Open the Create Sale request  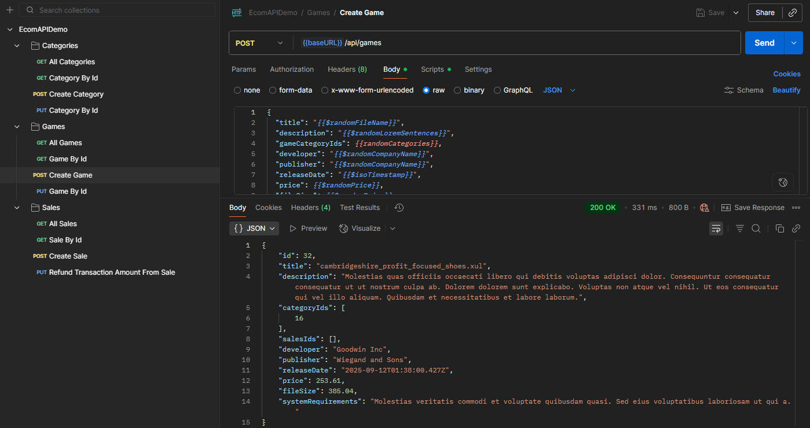coord(68,256)
